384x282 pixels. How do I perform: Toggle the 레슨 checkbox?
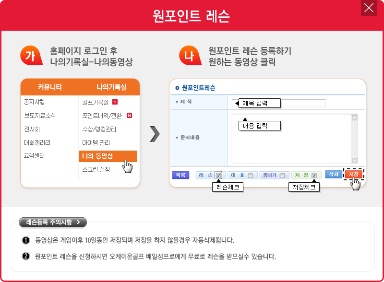[x=218, y=175]
